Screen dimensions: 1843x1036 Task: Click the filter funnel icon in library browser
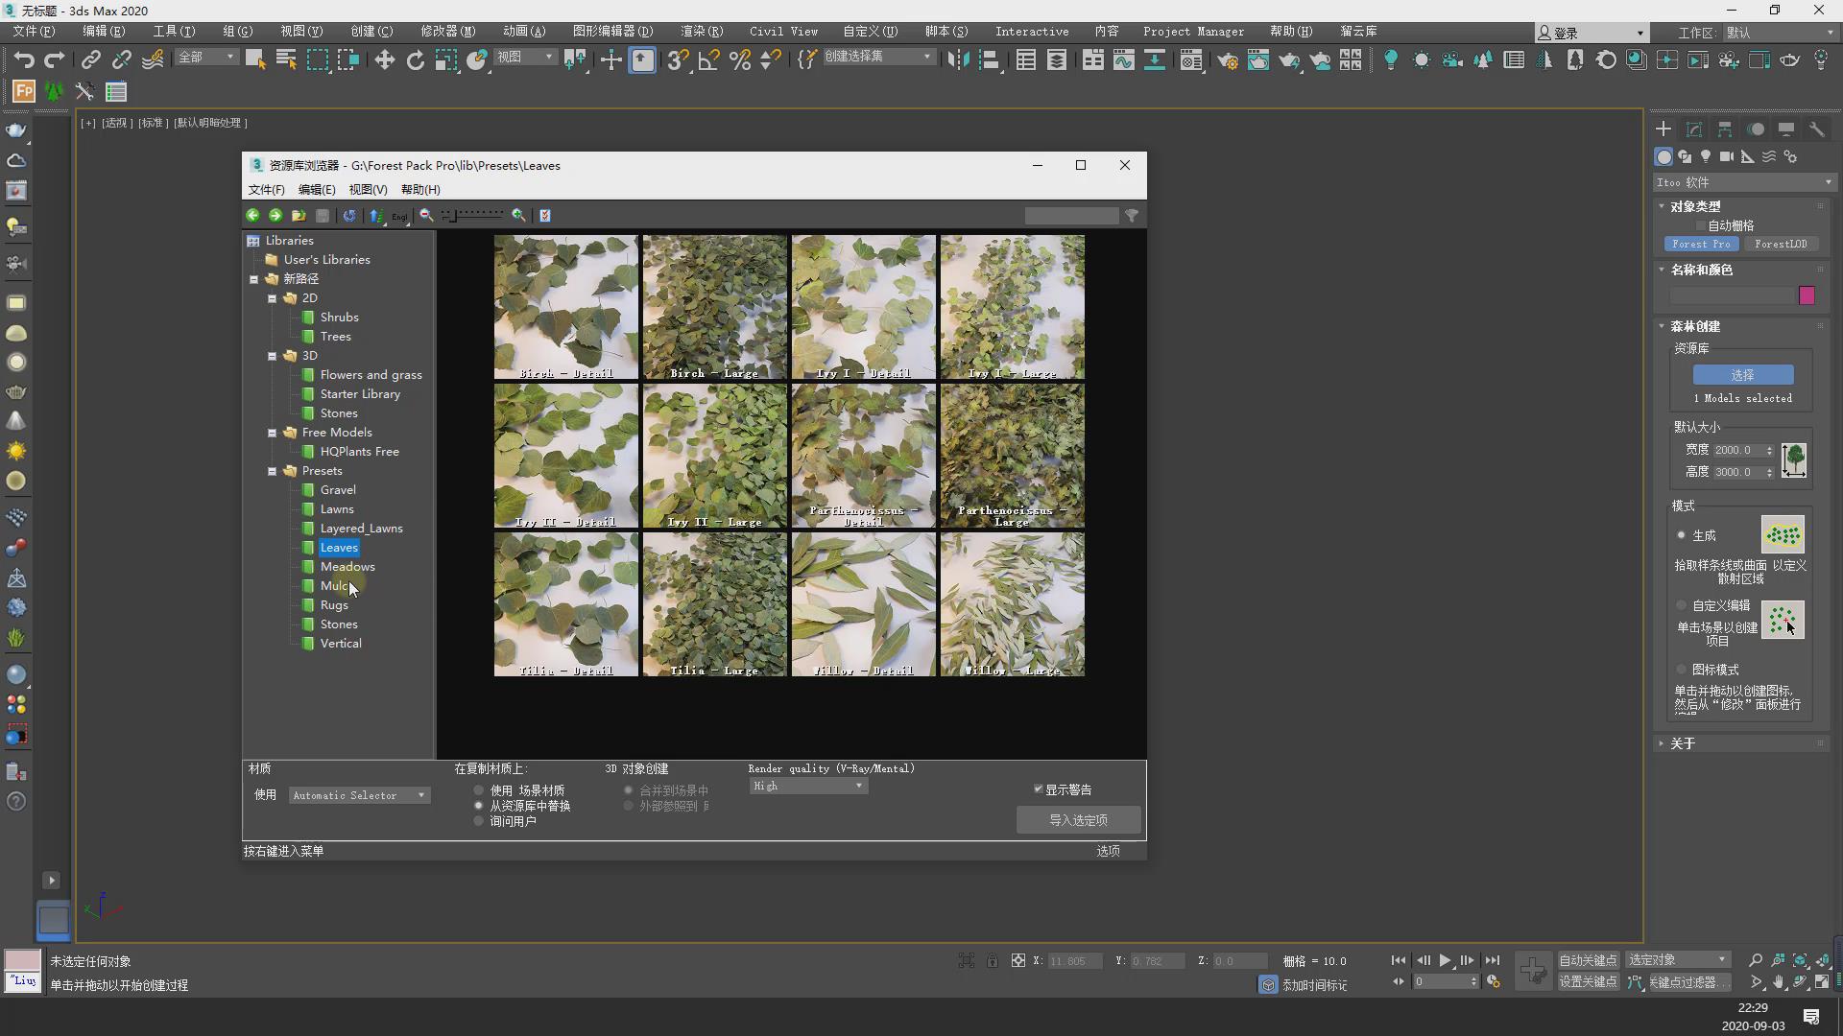(1132, 215)
